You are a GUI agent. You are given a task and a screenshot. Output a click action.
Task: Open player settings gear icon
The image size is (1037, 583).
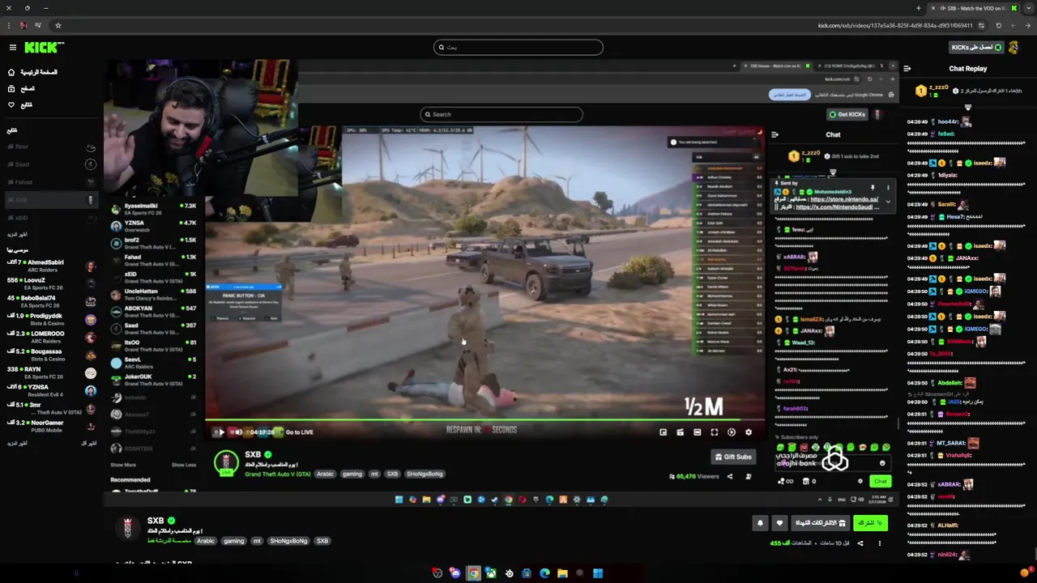click(748, 432)
